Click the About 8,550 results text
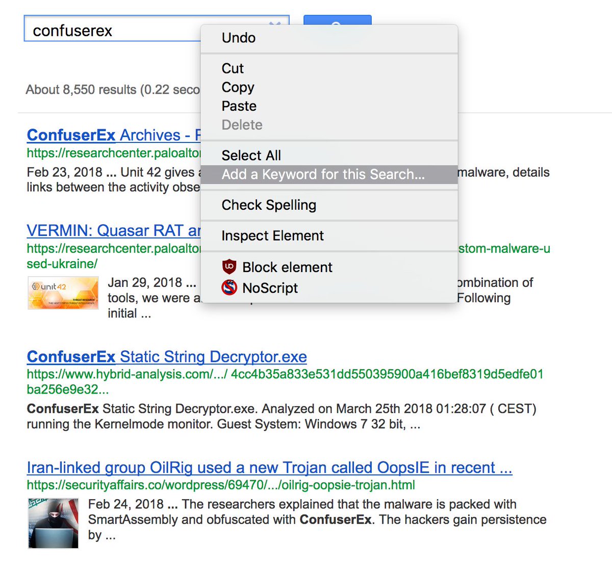This screenshot has width=612, height=562. coord(113,90)
